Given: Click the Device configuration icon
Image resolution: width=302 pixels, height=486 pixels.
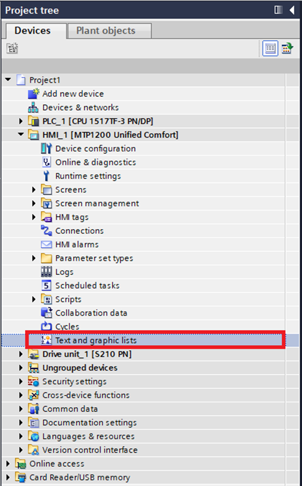Looking at the screenshot, I should coord(46,149).
